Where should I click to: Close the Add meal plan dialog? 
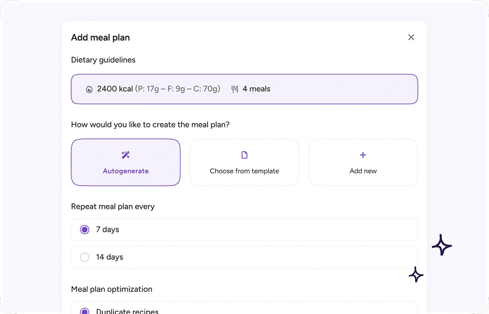411,38
